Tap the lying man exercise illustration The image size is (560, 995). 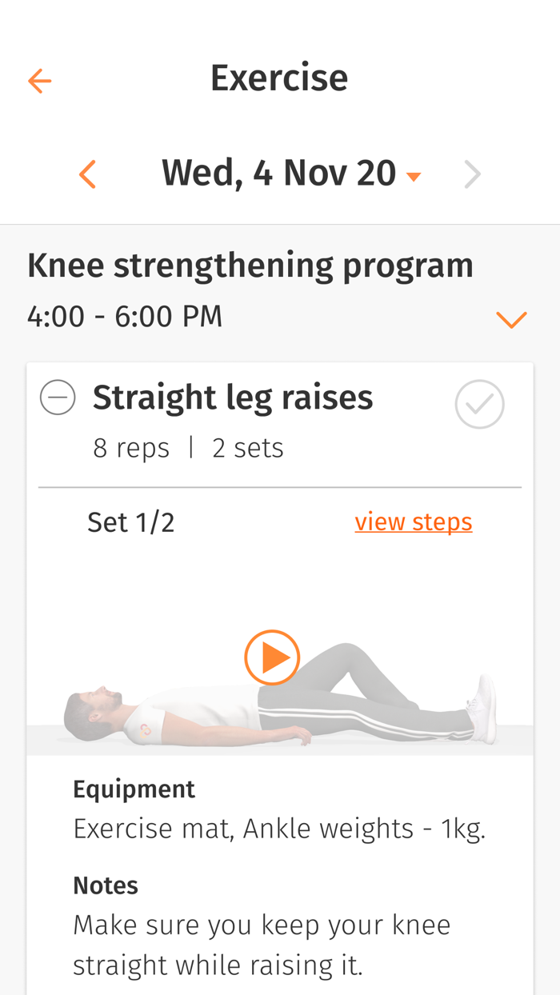(160, 712)
